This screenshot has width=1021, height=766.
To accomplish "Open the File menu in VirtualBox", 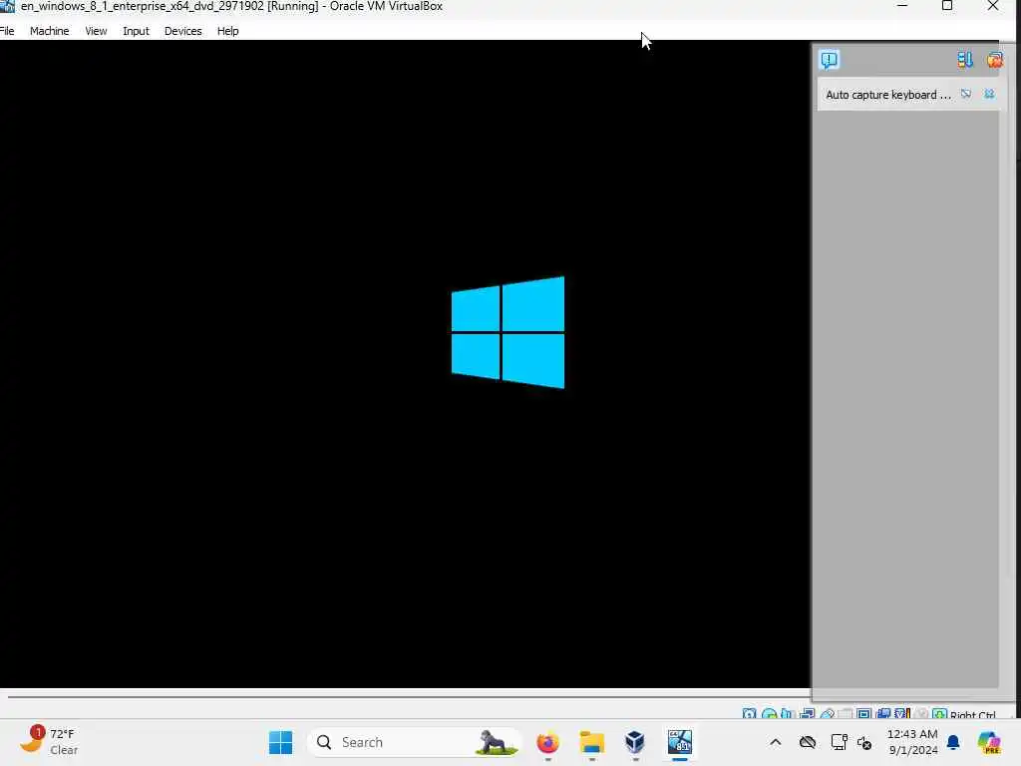I will point(7,31).
